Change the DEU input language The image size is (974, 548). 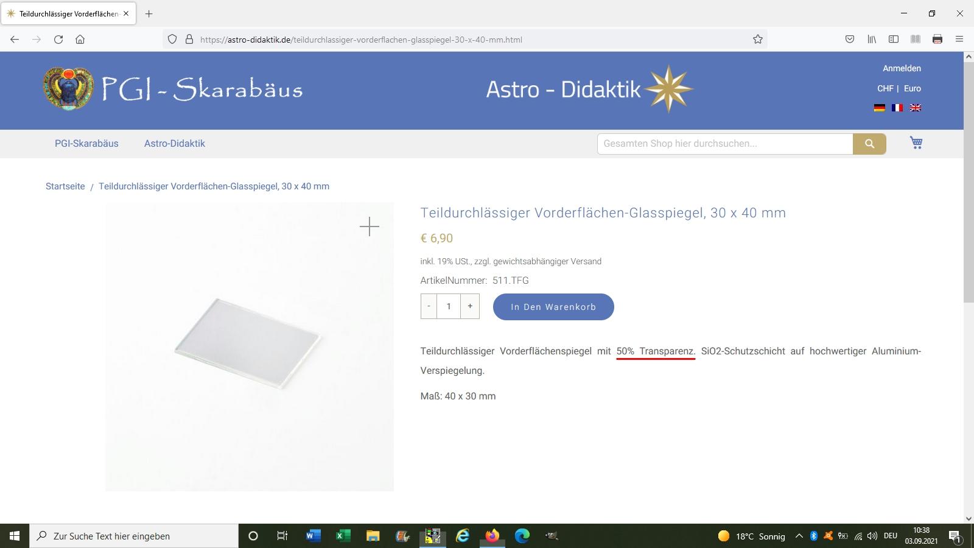891,536
